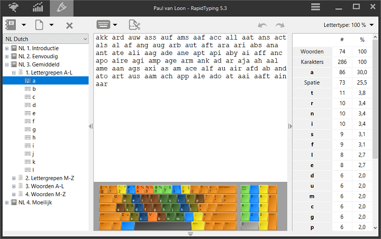Click the new lesson page icon

[x=39, y=25]
